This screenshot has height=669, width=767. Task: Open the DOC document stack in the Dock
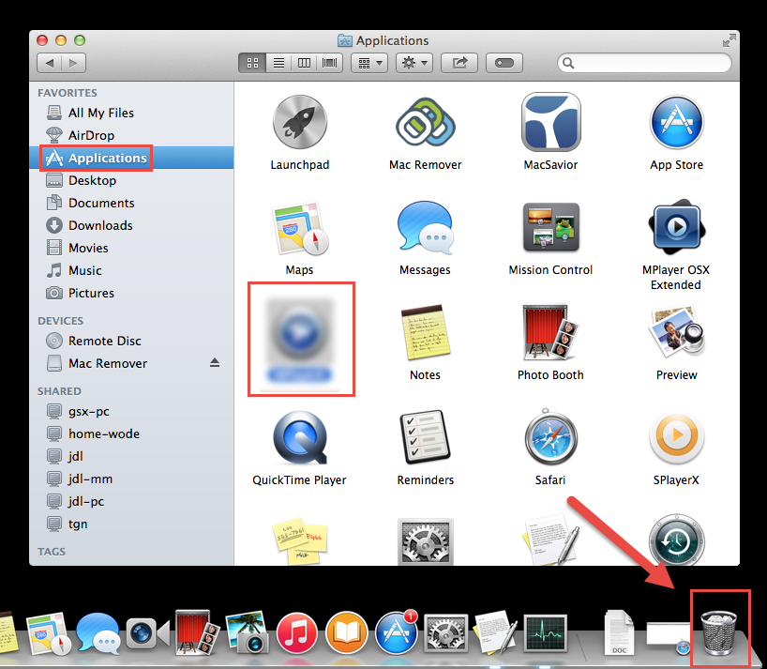point(619,632)
